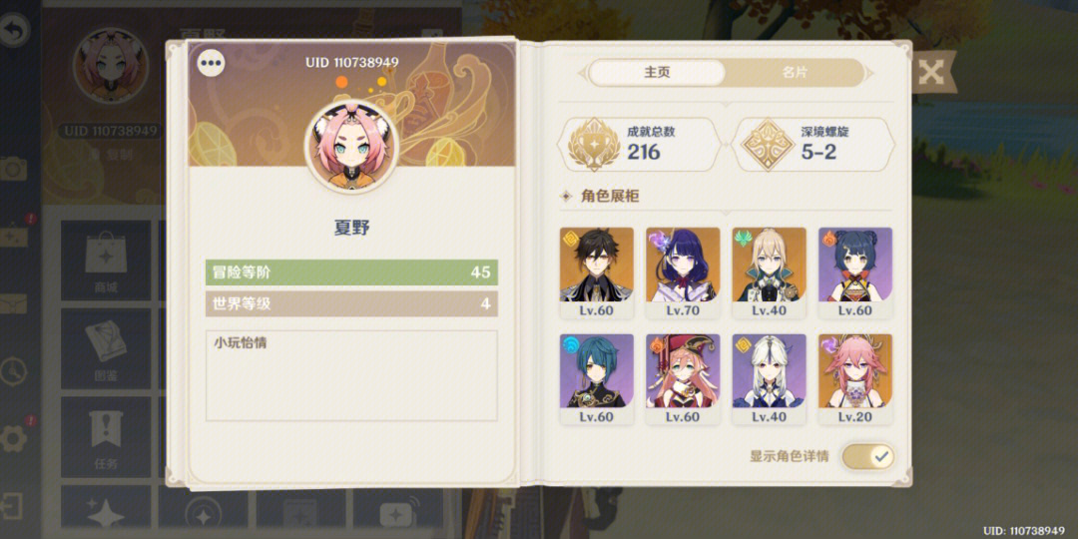
Task: Click the back arrow icon
Action: pyautogui.click(x=12, y=30)
